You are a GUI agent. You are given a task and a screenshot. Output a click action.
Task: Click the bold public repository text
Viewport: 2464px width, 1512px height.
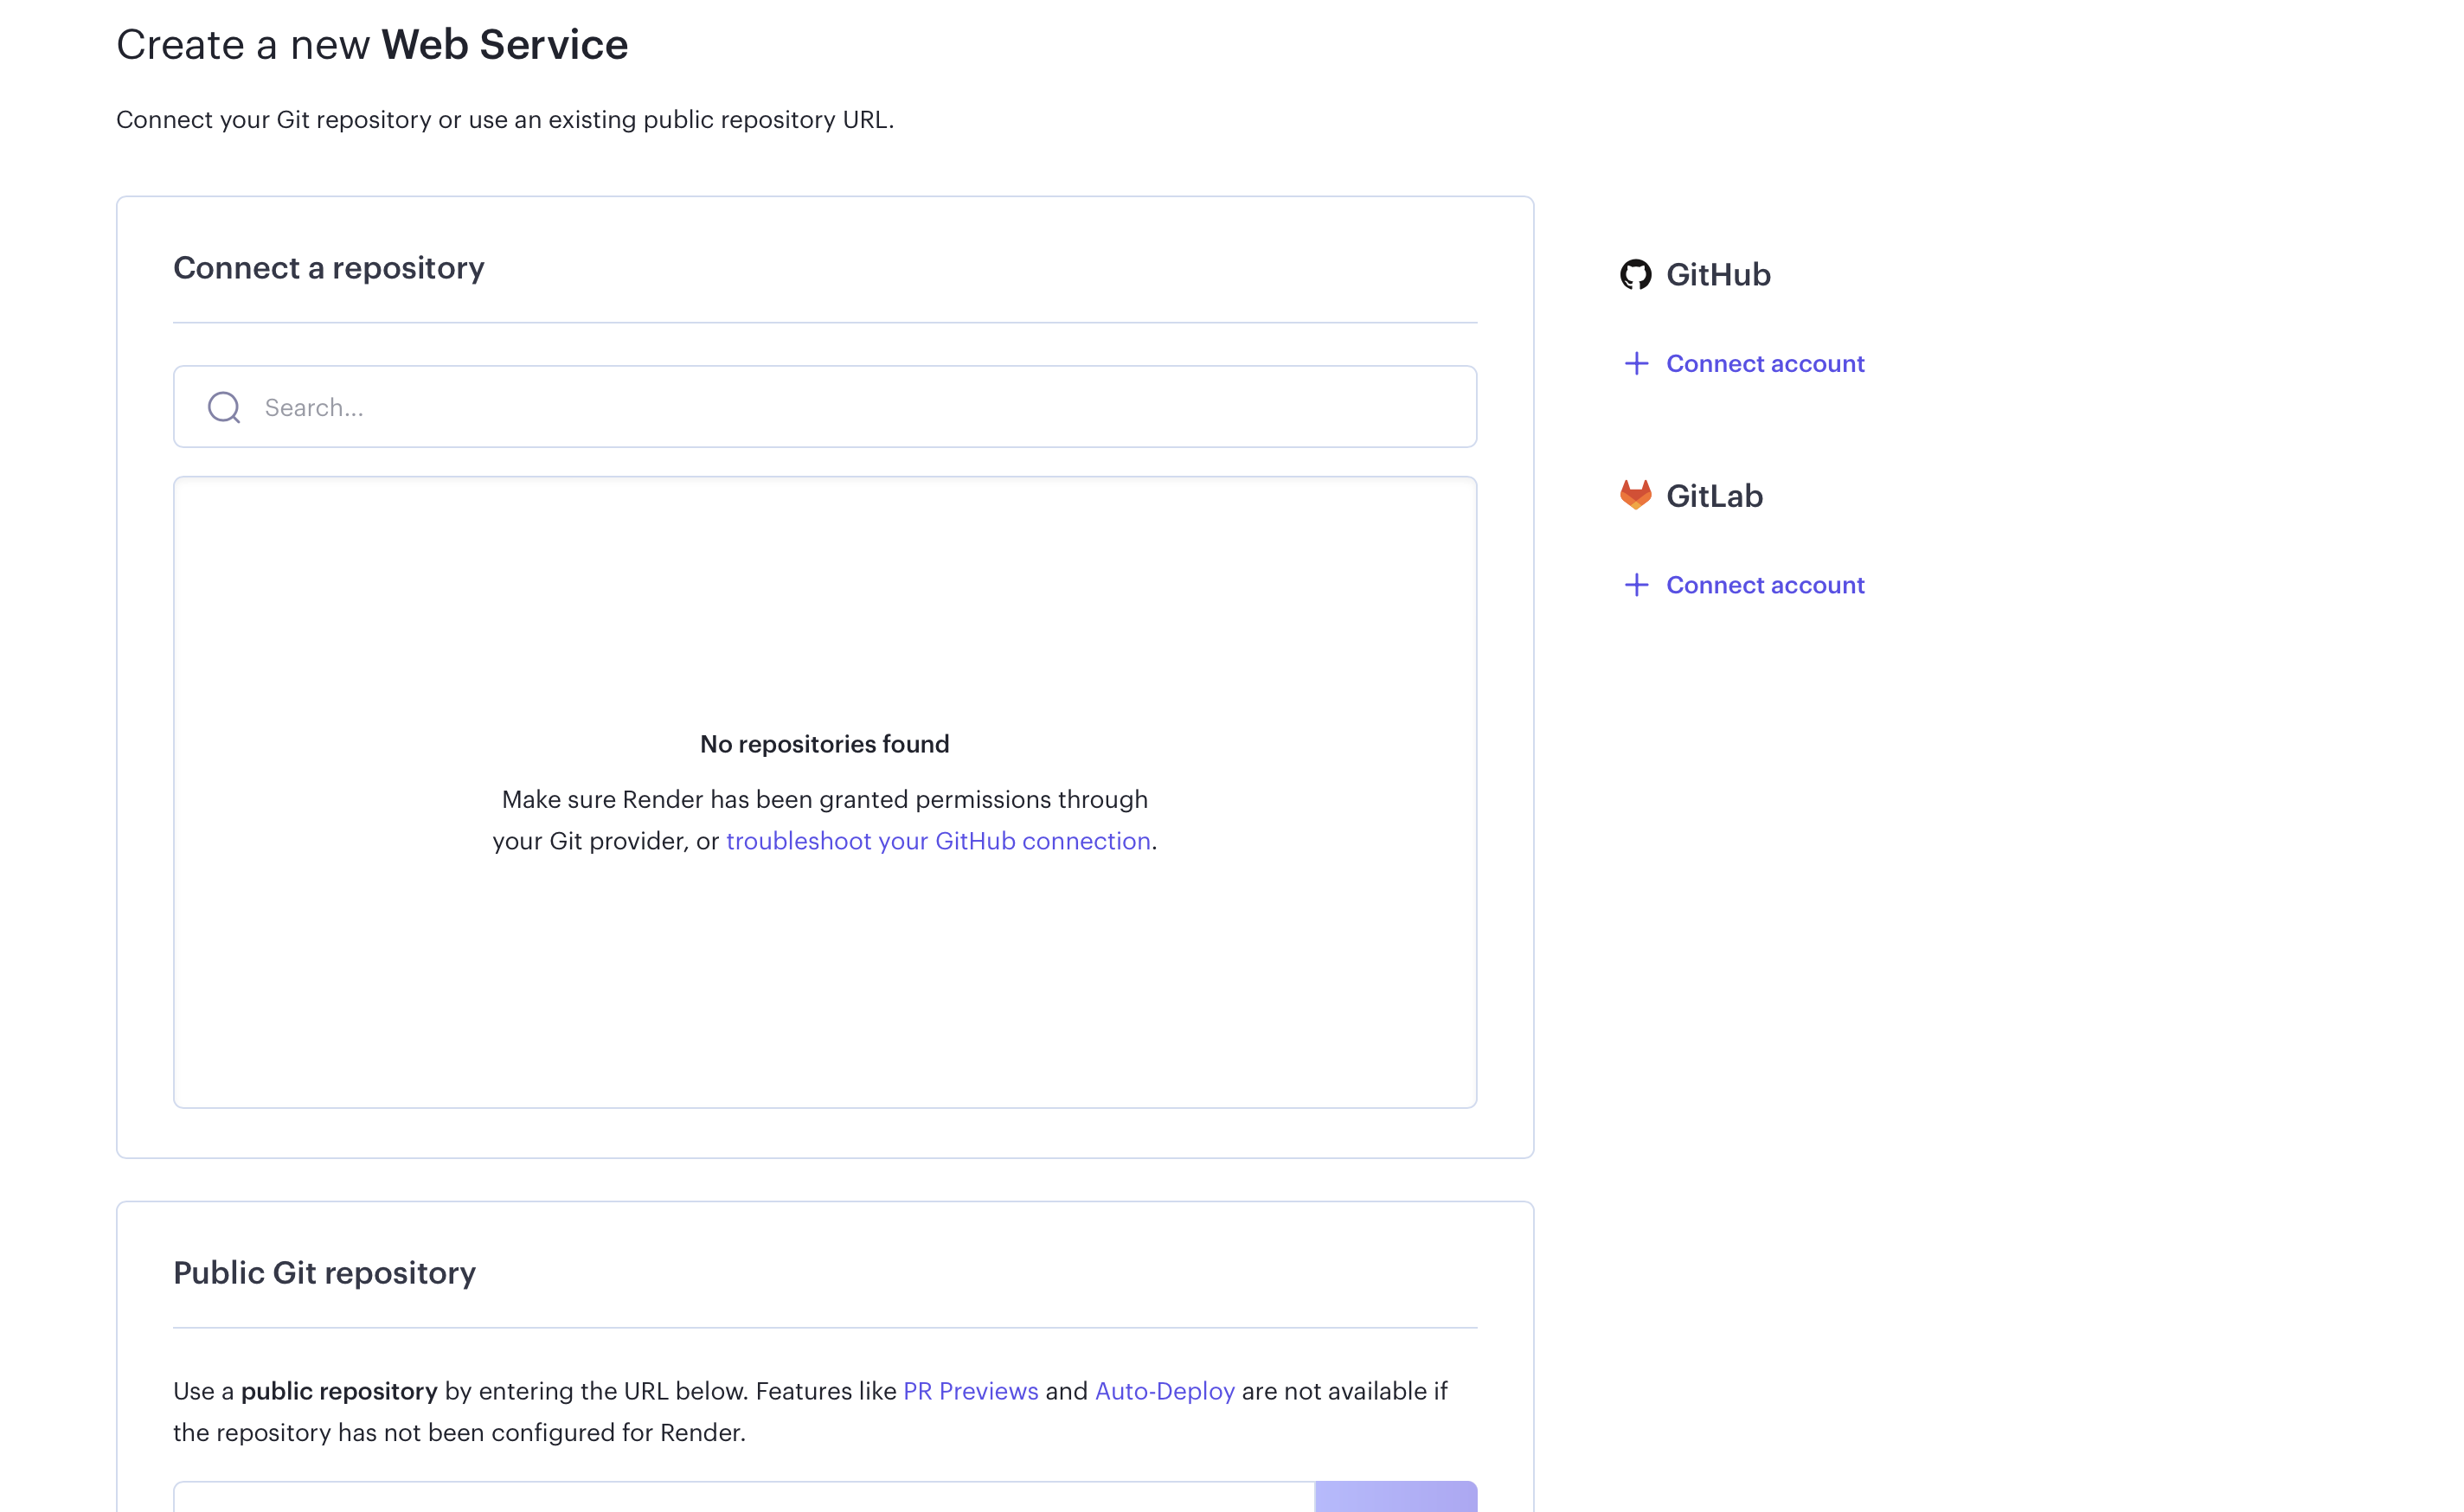click(339, 1391)
